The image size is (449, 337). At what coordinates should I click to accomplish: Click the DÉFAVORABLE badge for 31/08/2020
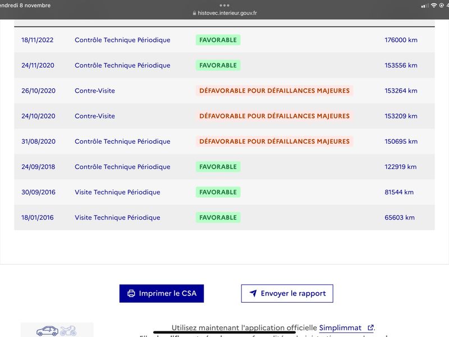point(274,142)
